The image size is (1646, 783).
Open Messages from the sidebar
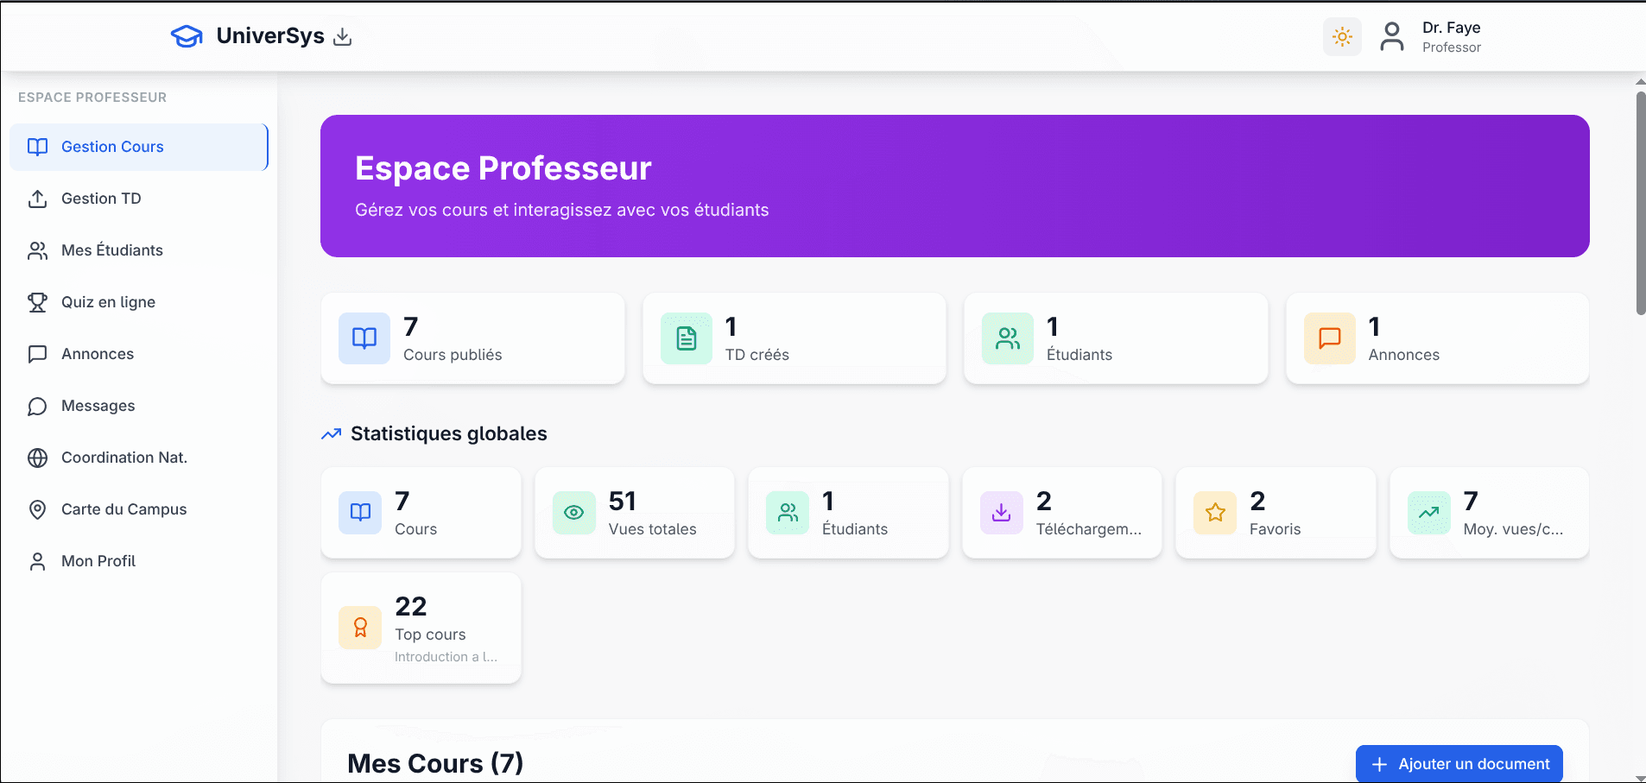139,406
